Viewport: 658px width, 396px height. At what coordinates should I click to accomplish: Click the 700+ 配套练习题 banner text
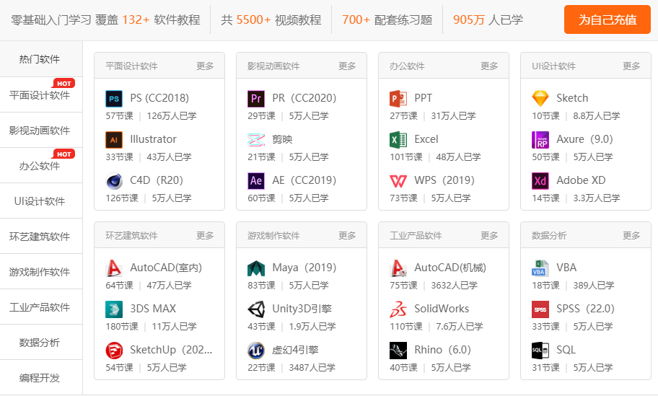pos(387,19)
